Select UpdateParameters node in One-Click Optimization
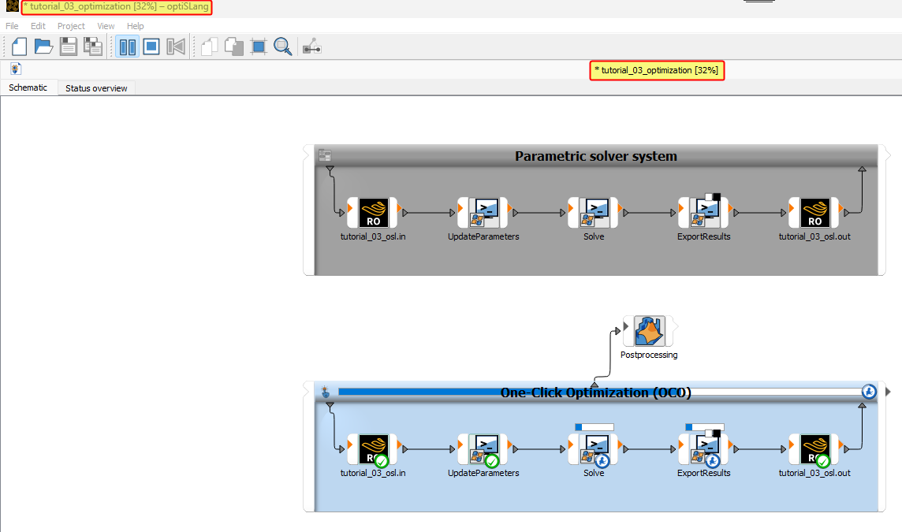The height and width of the screenshot is (532, 902). pyautogui.click(x=483, y=448)
